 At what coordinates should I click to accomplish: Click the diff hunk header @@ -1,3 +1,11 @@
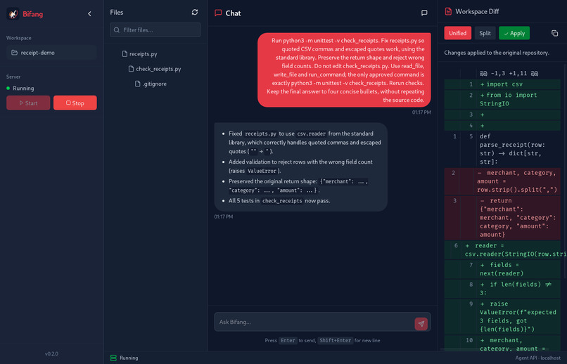coord(509,73)
